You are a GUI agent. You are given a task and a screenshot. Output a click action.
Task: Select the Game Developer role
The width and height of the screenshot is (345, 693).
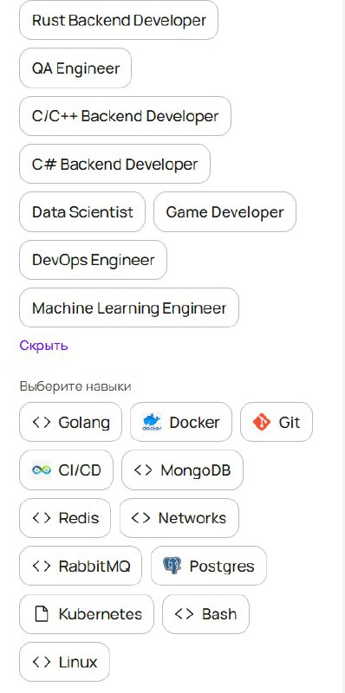(225, 212)
